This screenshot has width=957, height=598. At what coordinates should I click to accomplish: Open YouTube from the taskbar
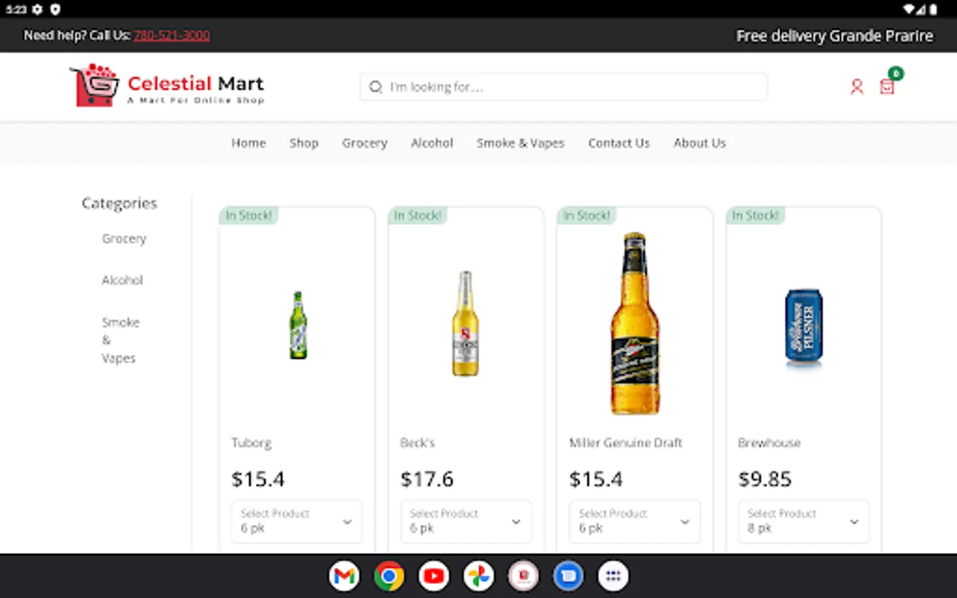(433, 575)
